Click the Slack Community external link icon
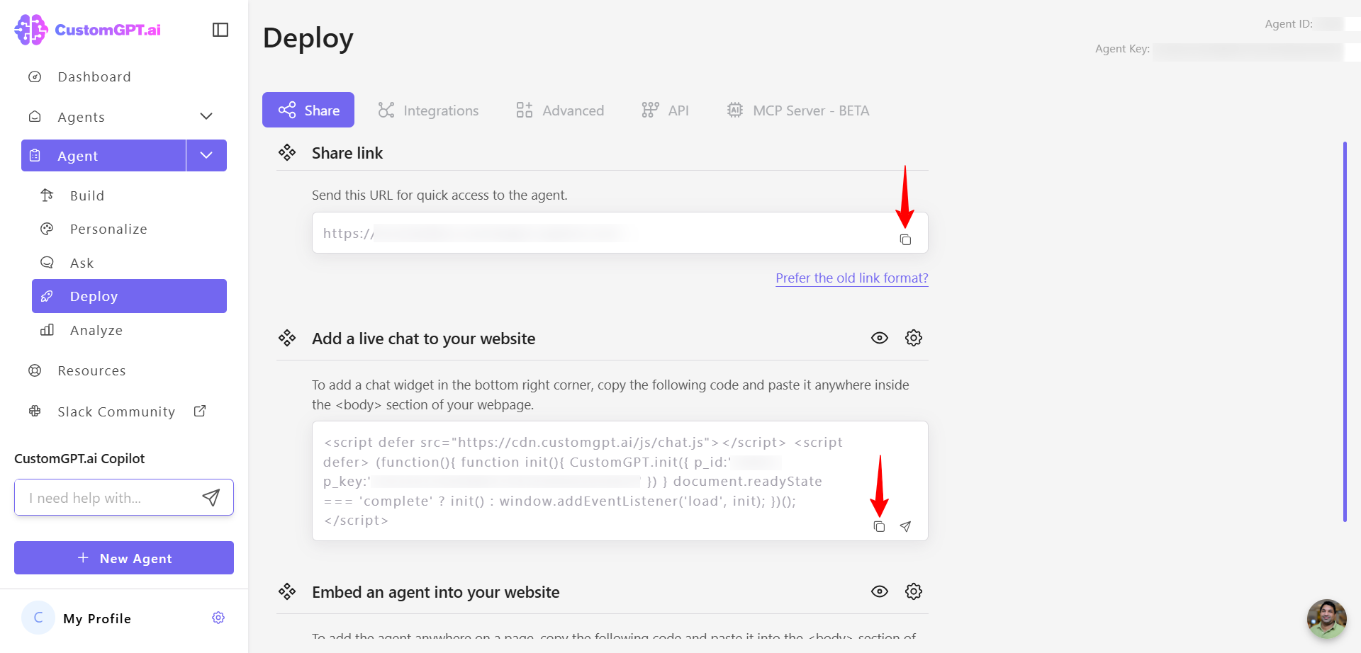The width and height of the screenshot is (1361, 653). click(200, 411)
